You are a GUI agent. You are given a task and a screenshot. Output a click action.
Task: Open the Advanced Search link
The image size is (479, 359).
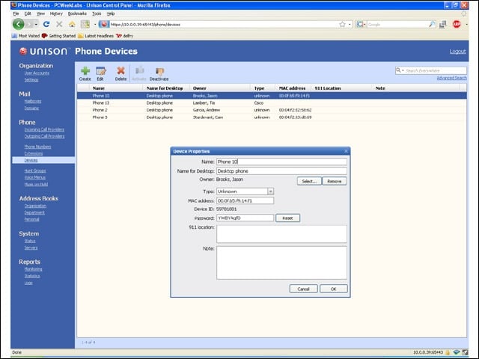(x=451, y=78)
